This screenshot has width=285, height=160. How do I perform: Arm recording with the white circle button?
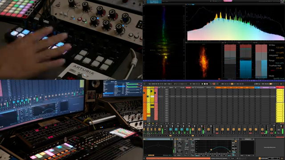click(x=207, y=84)
